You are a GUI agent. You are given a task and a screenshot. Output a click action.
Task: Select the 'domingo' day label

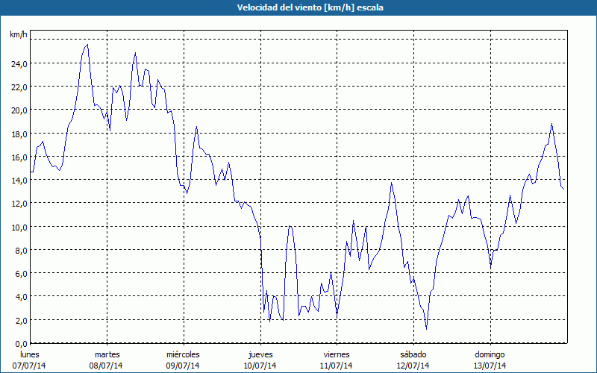point(490,354)
